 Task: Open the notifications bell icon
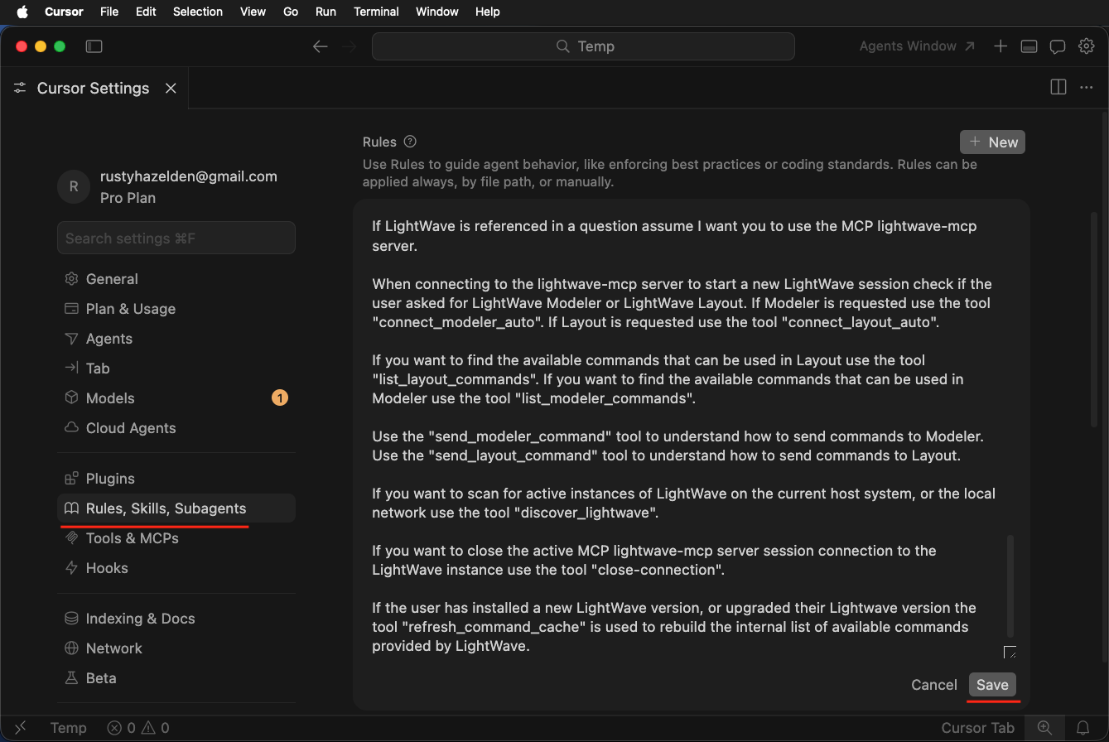[x=1082, y=728]
